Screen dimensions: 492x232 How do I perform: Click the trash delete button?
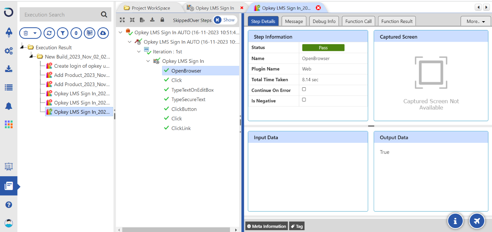[26, 33]
